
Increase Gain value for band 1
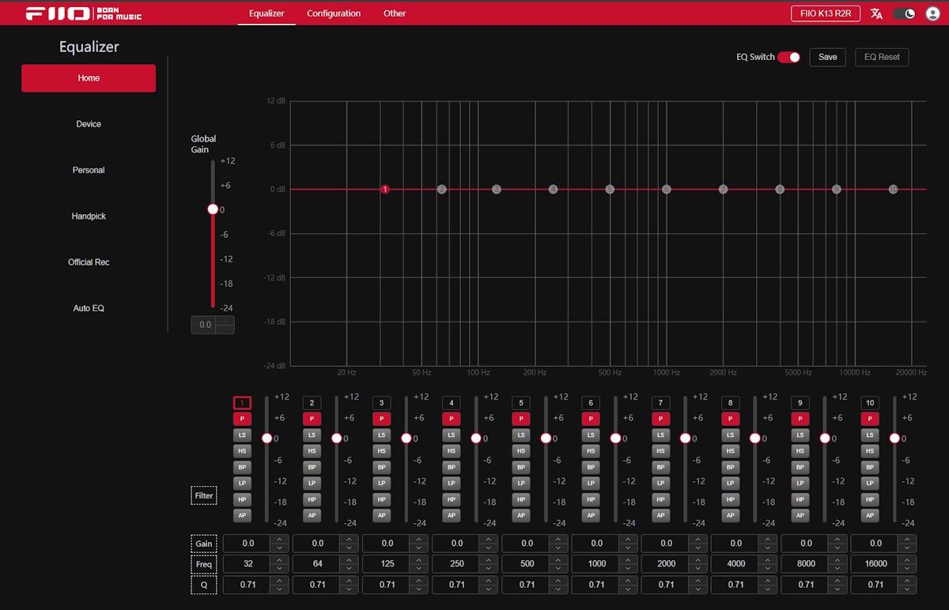tap(279, 540)
